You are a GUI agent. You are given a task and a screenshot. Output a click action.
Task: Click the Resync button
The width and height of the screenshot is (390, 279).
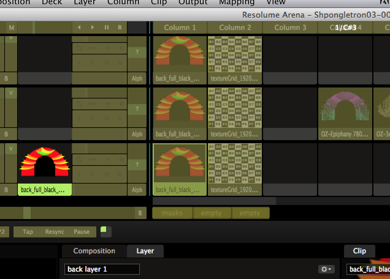(x=55, y=232)
